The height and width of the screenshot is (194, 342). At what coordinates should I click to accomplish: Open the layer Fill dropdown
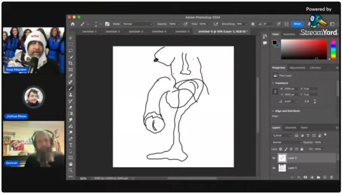(x=324, y=149)
